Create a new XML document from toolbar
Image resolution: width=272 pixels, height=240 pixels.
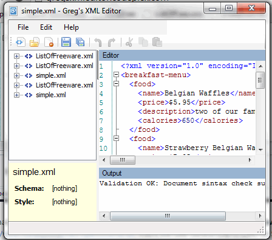click(21, 42)
